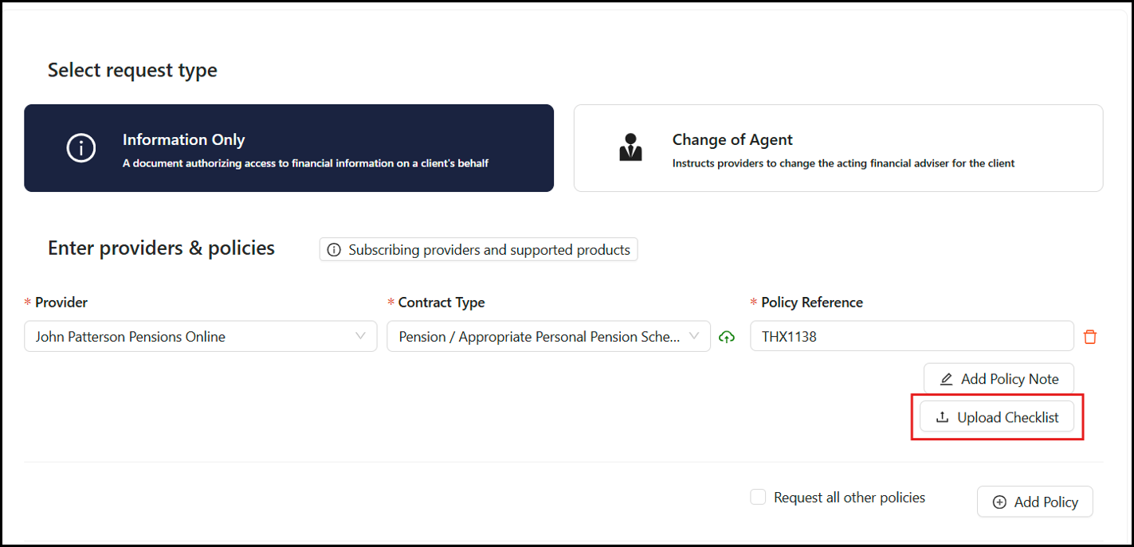
Task: Open the Provider dropdown
Action: (x=201, y=336)
